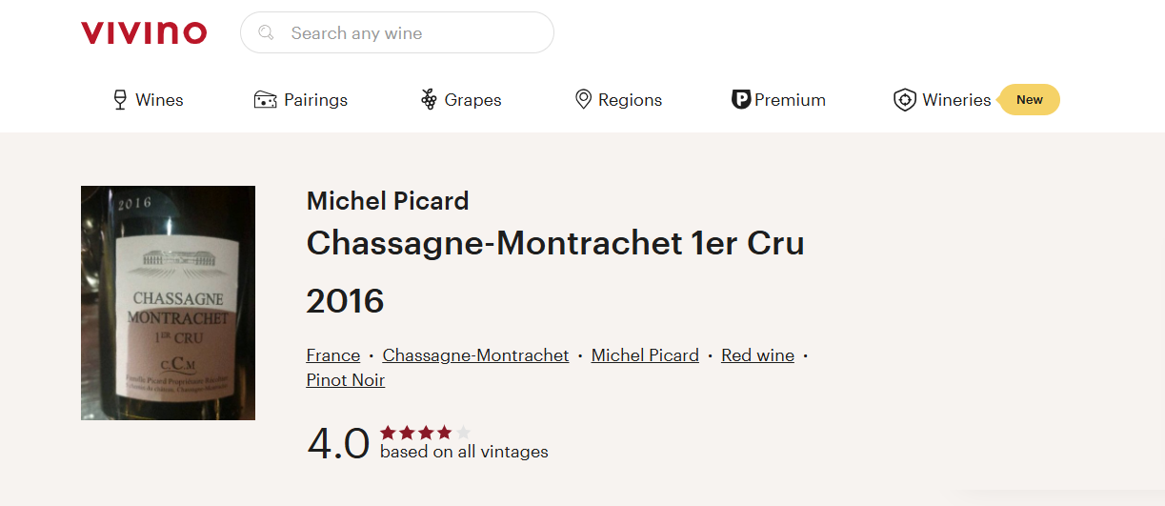The width and height of the screenshot is (1165, 506).
Task: Click the Pinot Noir grape link
Action: (345, 380)
